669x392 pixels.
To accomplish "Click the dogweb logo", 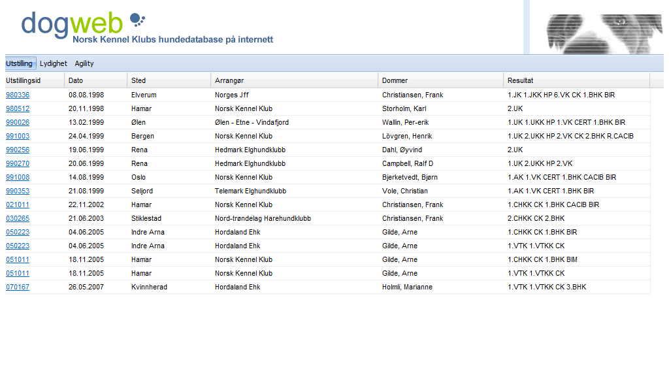I will [147, 27].
